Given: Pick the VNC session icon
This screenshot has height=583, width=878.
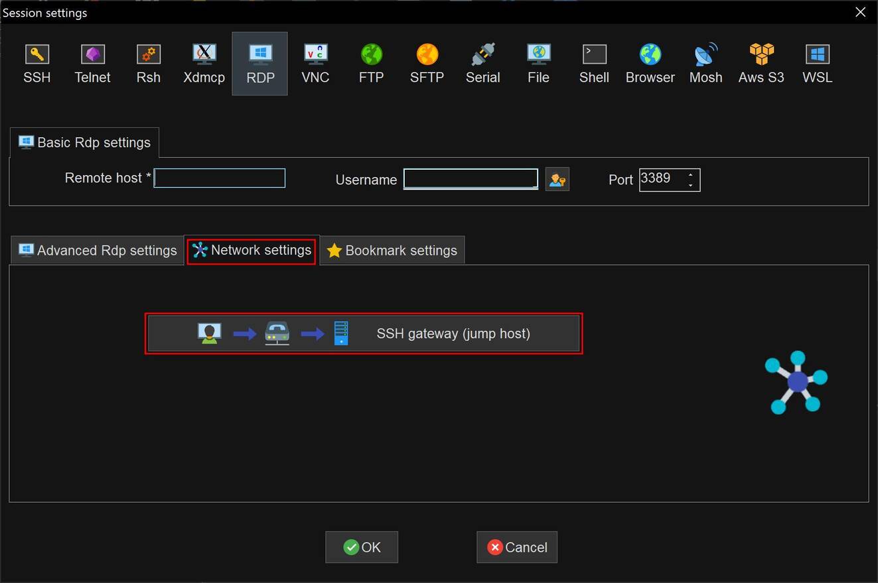Looking at the screenshot, I should (315, 64).
